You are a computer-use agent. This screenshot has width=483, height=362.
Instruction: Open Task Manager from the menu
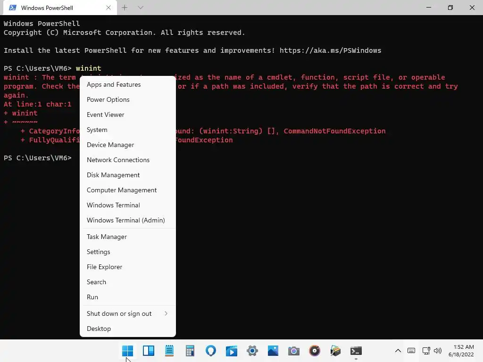pos(127,237)
